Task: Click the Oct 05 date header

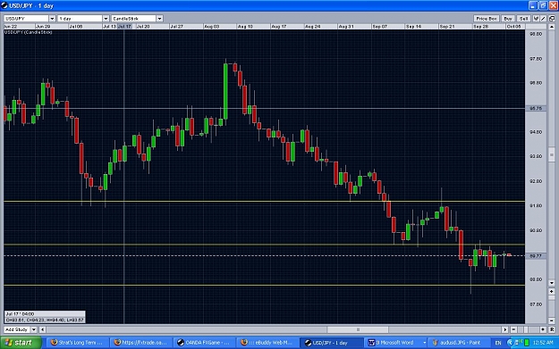Action: (x=513, y=26)
